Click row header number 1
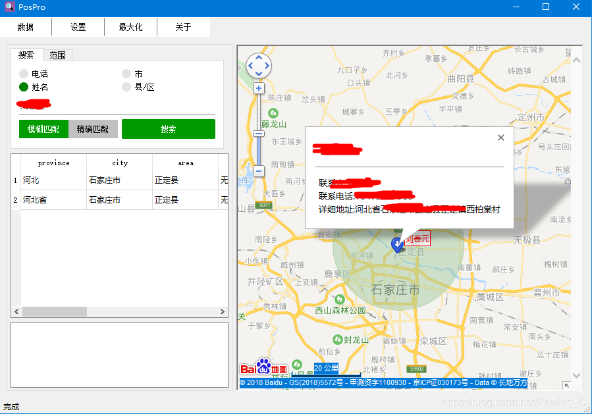 coord(16,180)
